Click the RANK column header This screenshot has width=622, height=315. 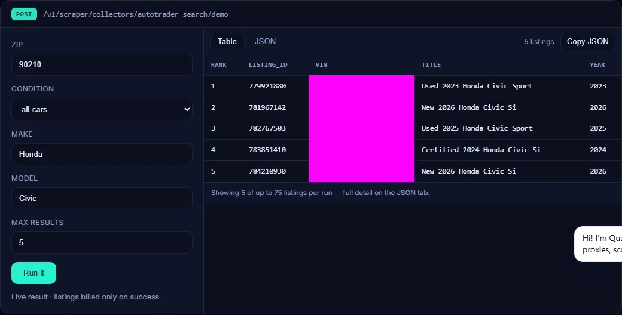point(218,64)
